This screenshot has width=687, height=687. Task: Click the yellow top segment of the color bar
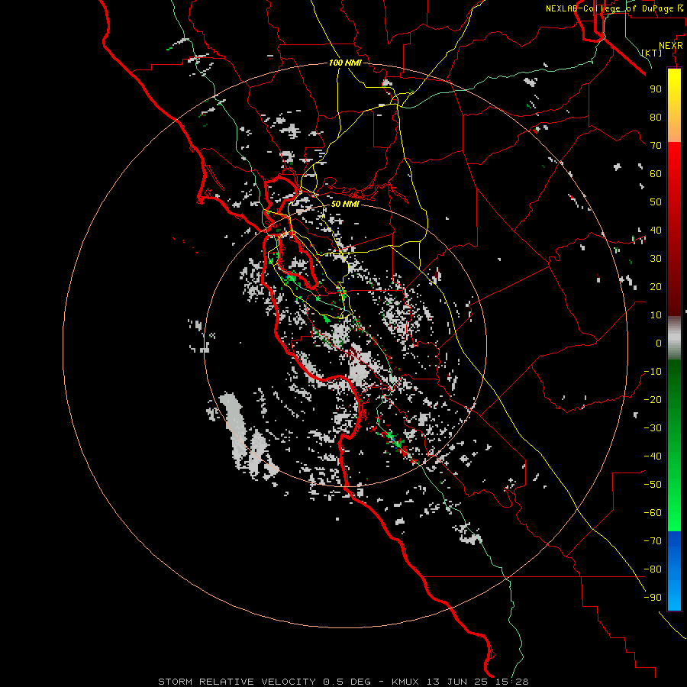674,105
